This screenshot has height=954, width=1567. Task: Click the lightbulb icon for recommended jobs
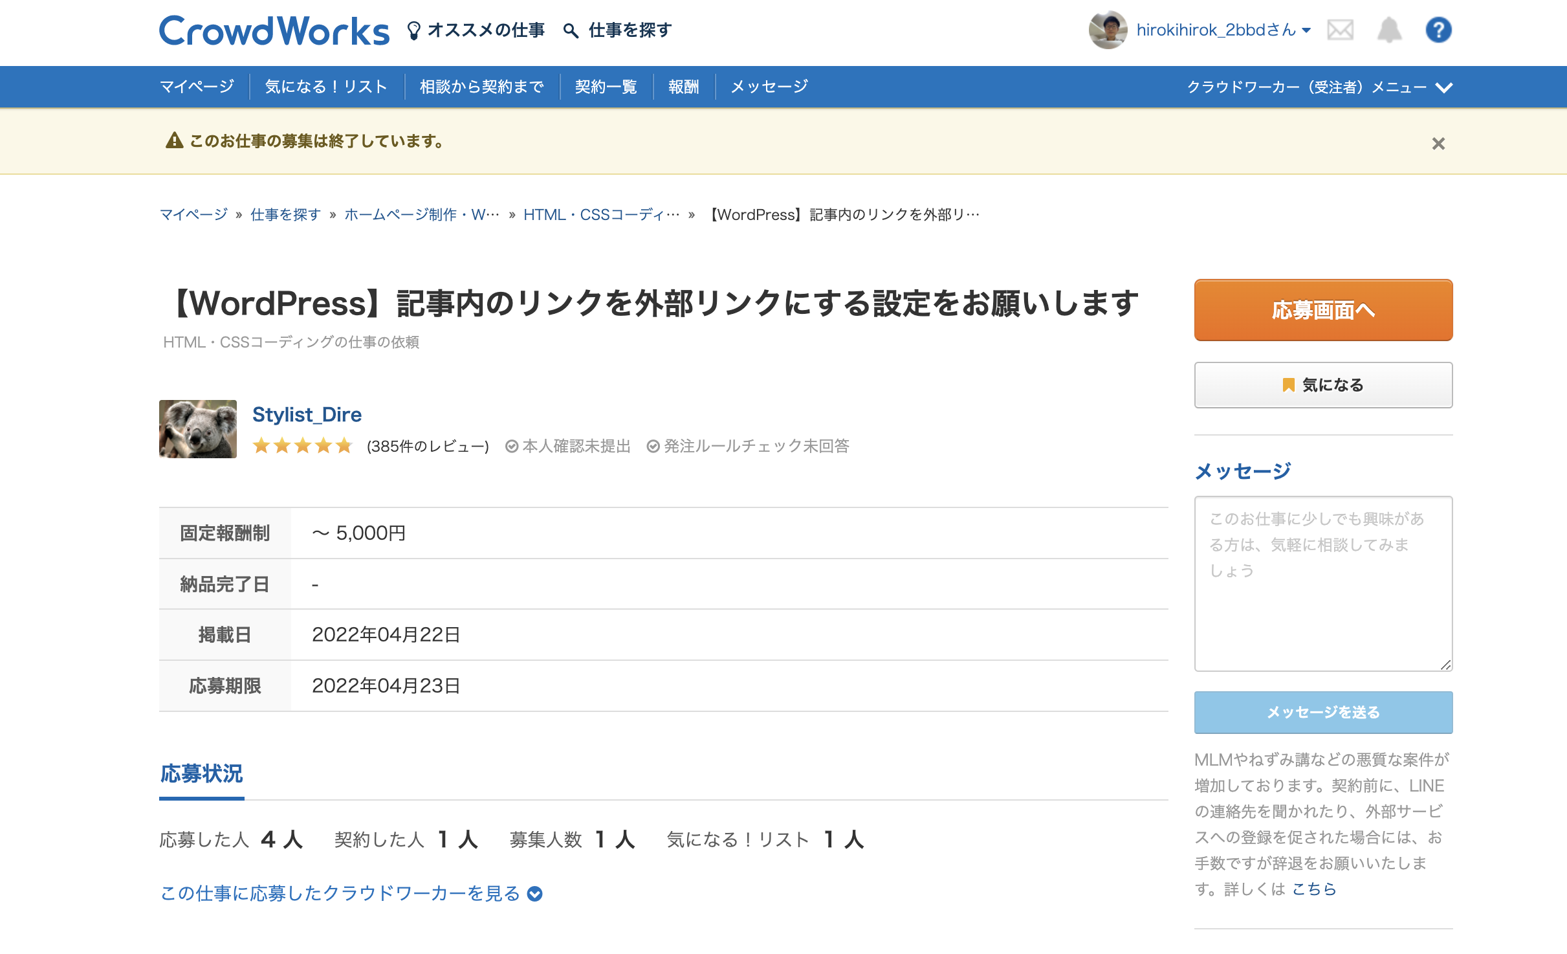(413, 30)
